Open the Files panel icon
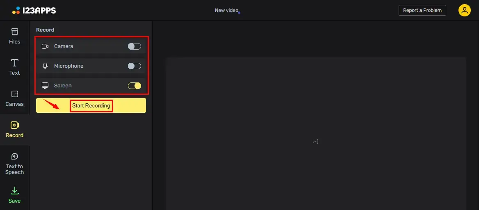 [x=15, y=32]
